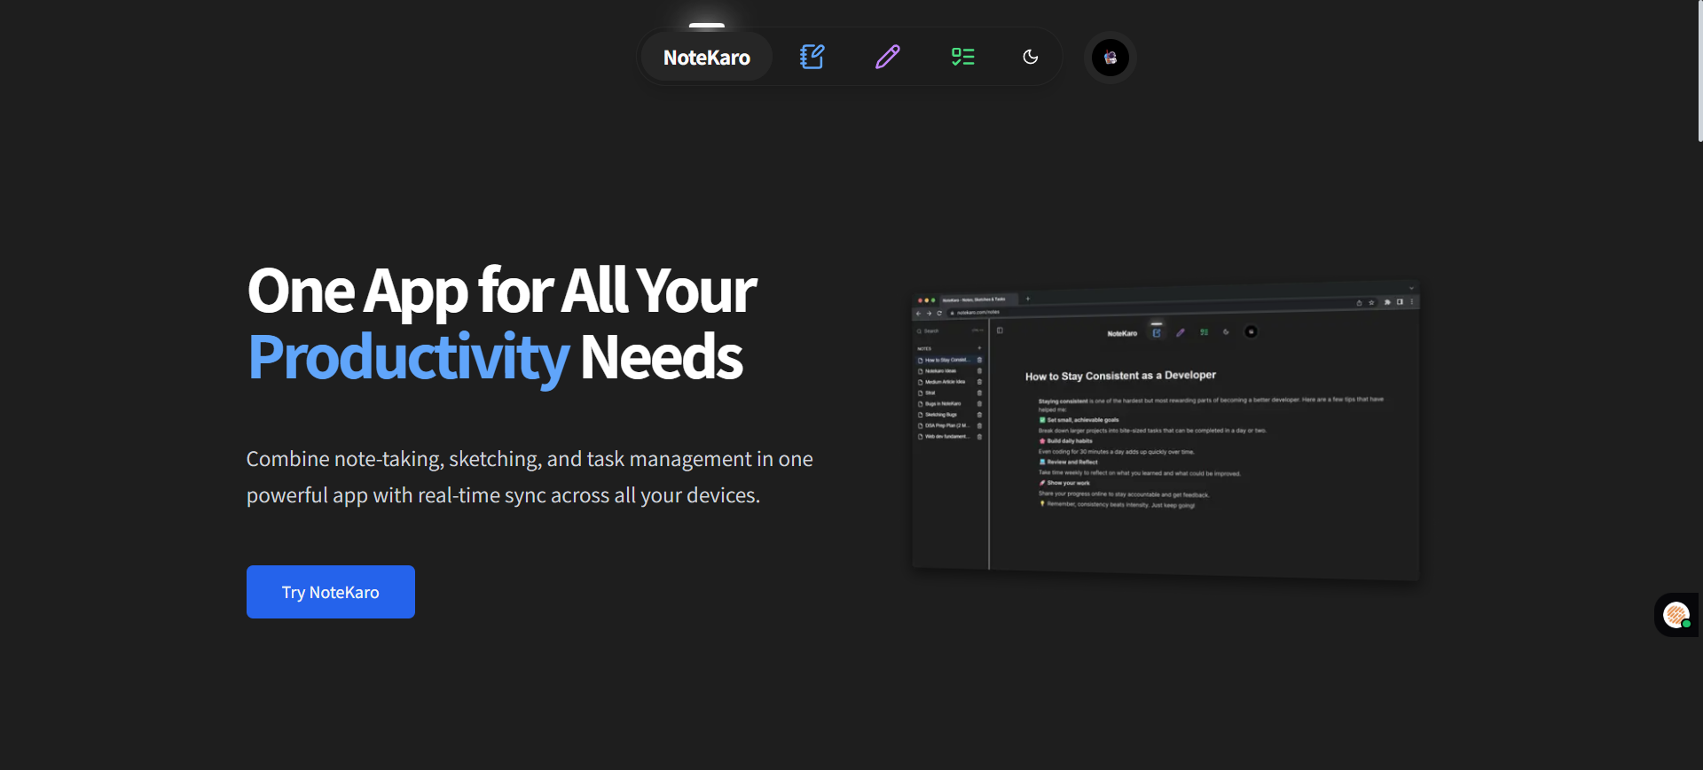The width and height of the screenshot is (1703, 770).
Task: Open the user profile avatar
Action: (1110, 58)
